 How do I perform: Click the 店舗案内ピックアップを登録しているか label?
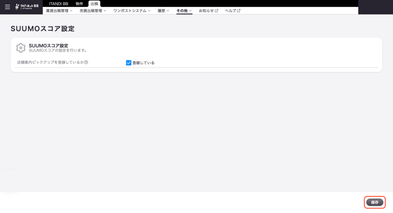coord(50,62)
